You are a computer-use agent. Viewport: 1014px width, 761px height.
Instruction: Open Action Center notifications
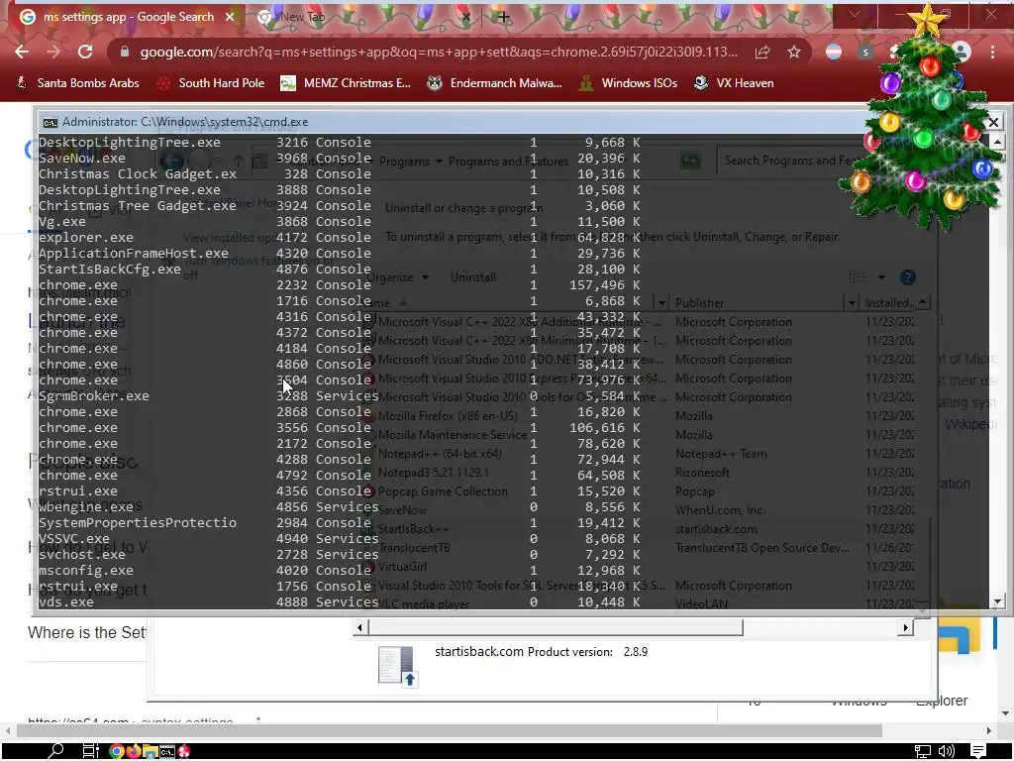pos(977,751)
